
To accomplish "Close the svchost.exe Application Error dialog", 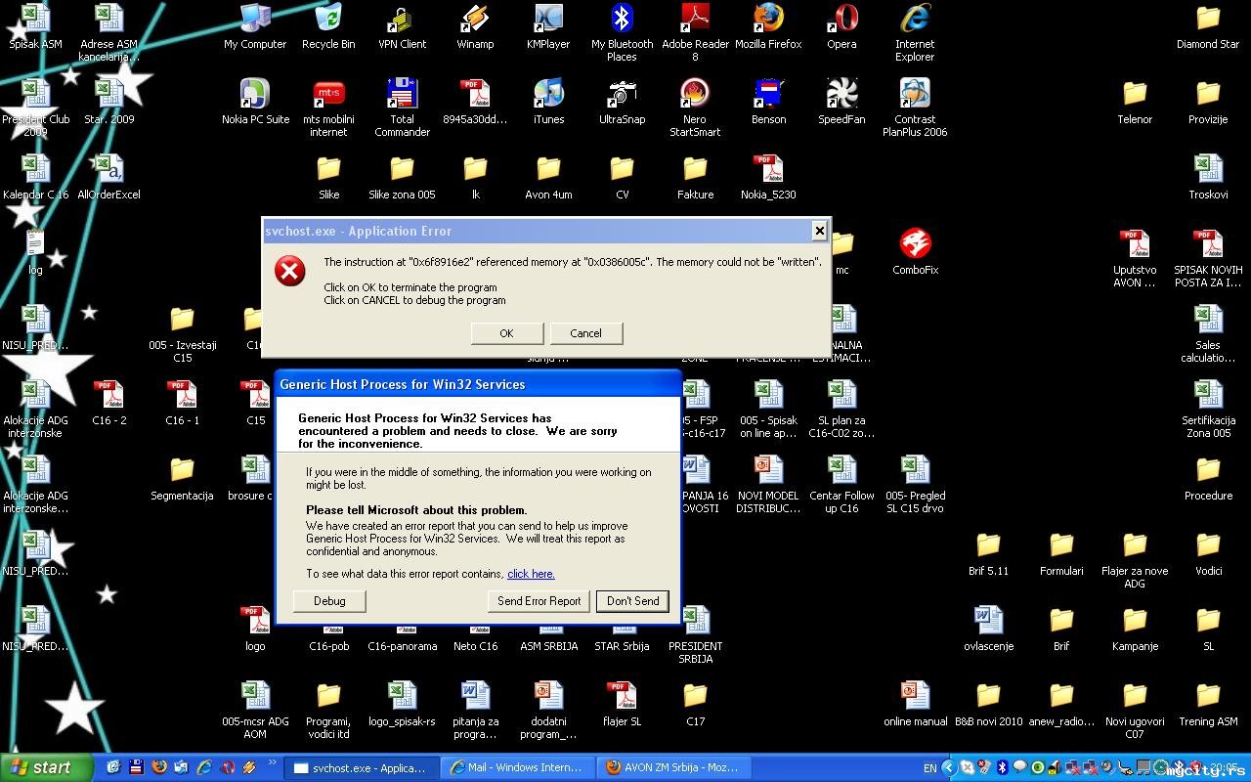I will [x=819, y=231].
